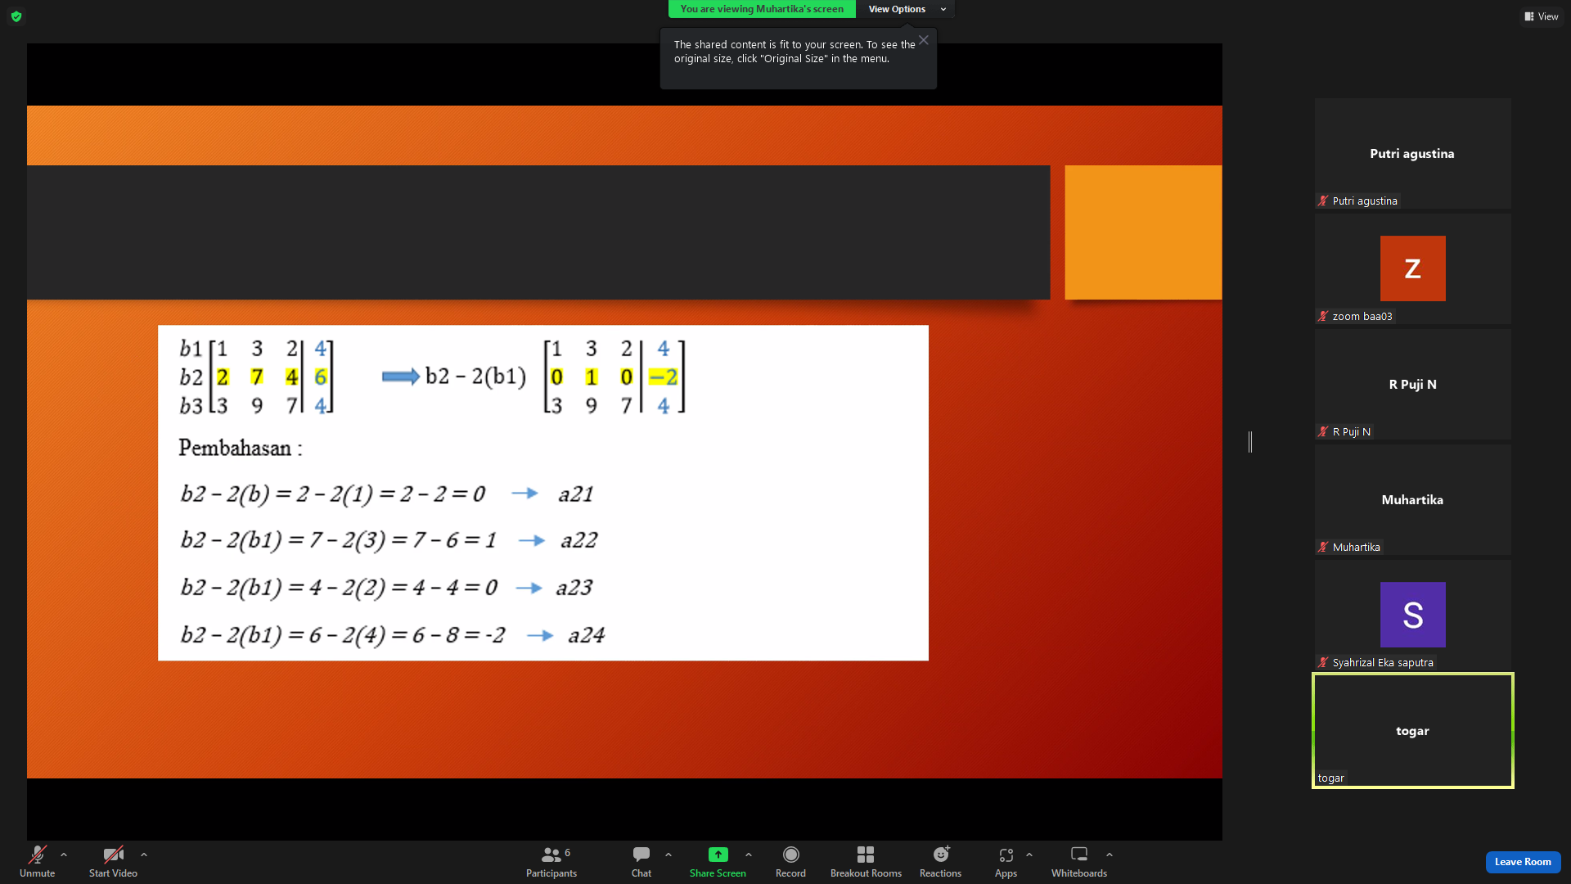This screenshot has height=884, width=1571.
Task: Open the Apps panel
Action: point(1006,861)
